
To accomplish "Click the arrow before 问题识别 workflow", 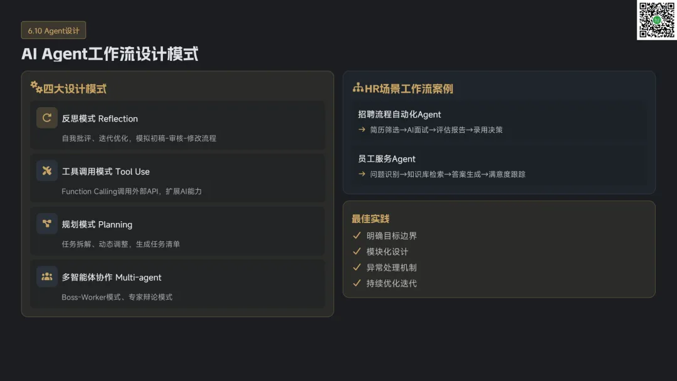I will pyautogui.click(x=362, y=174).
